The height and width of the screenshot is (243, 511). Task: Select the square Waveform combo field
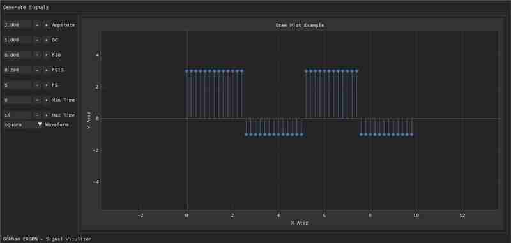(x=23, y=124)
